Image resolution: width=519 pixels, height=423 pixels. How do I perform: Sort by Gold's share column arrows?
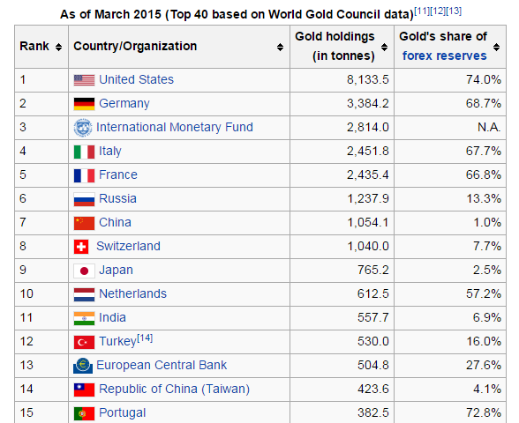pos(496,47)
